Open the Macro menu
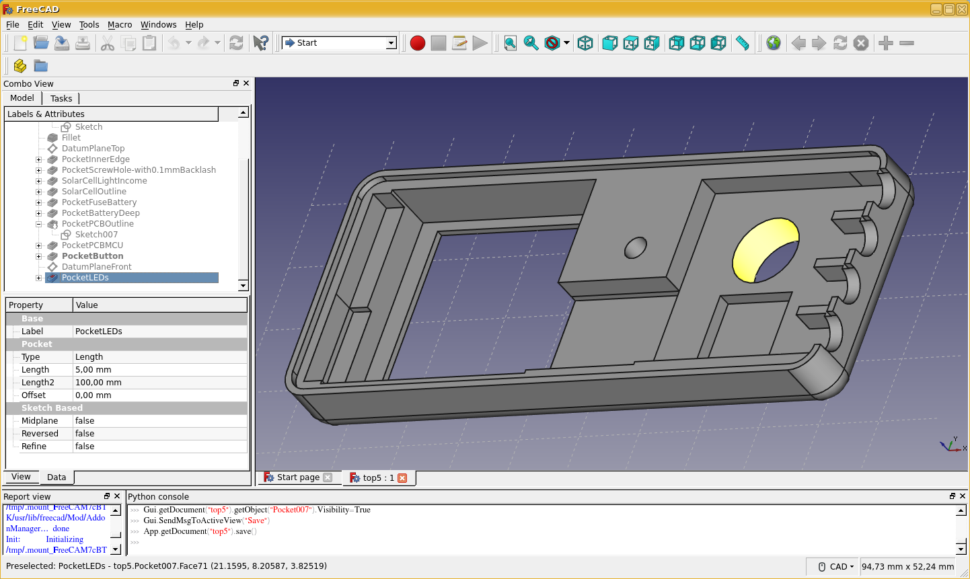Image resolution: width=970 pixels, height=579 pixels. 120,25
